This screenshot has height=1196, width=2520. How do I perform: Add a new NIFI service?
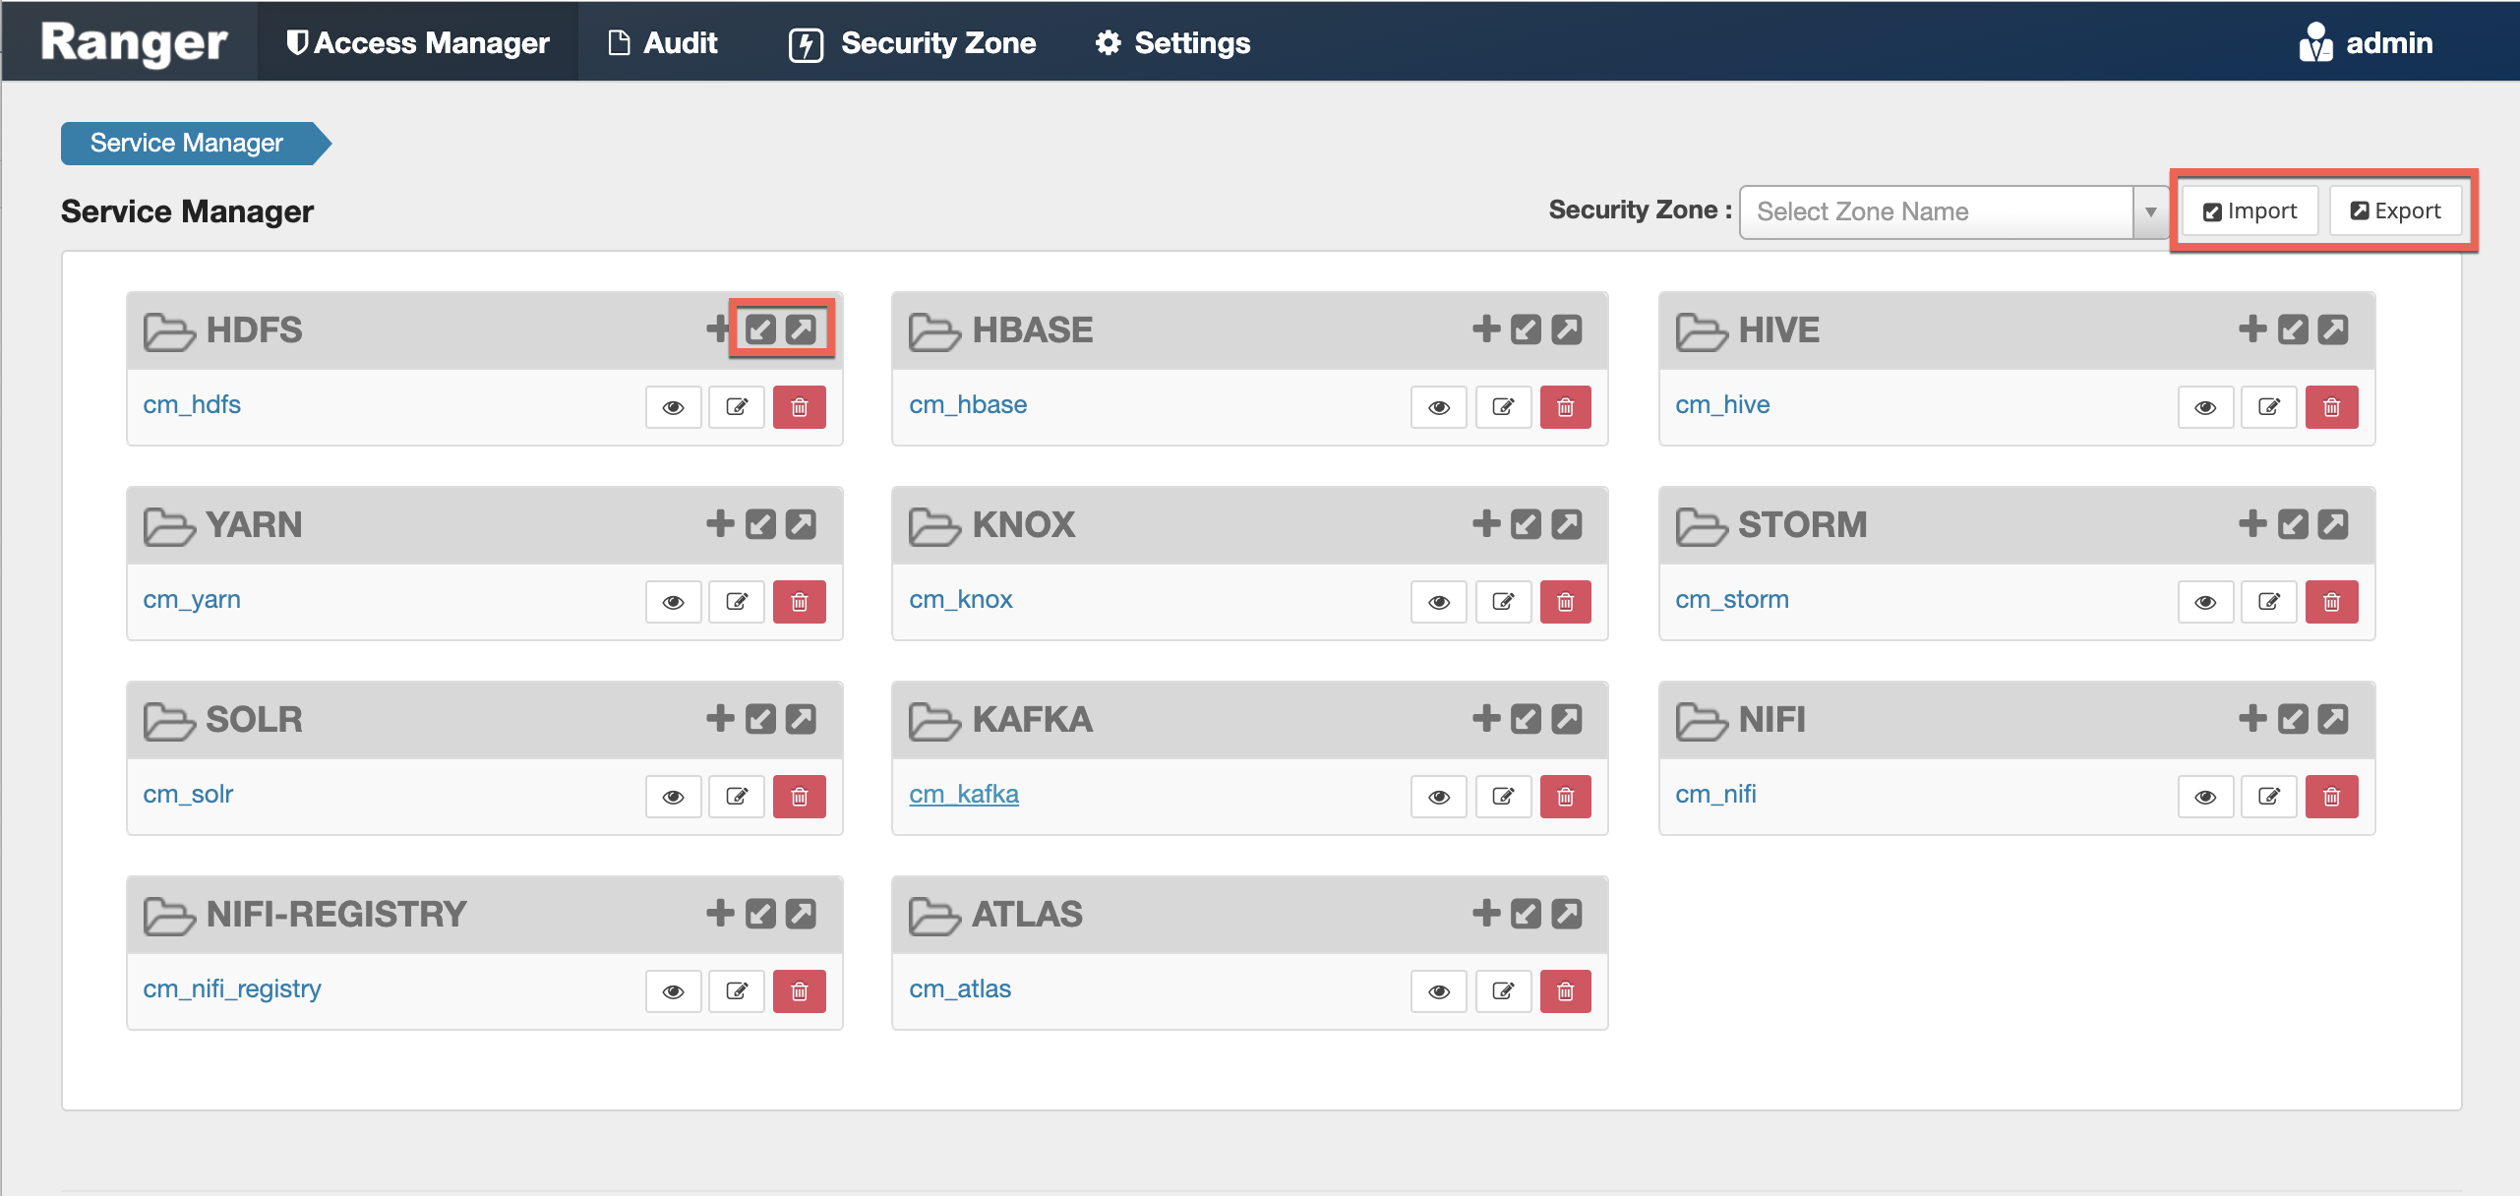pyautogui.click(x=2252, y=718)
